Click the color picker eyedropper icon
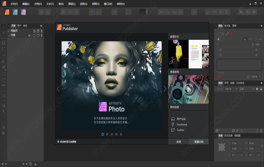 227,34
